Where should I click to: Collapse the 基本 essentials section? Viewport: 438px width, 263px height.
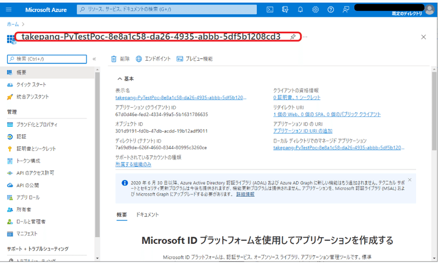point(125,79)
